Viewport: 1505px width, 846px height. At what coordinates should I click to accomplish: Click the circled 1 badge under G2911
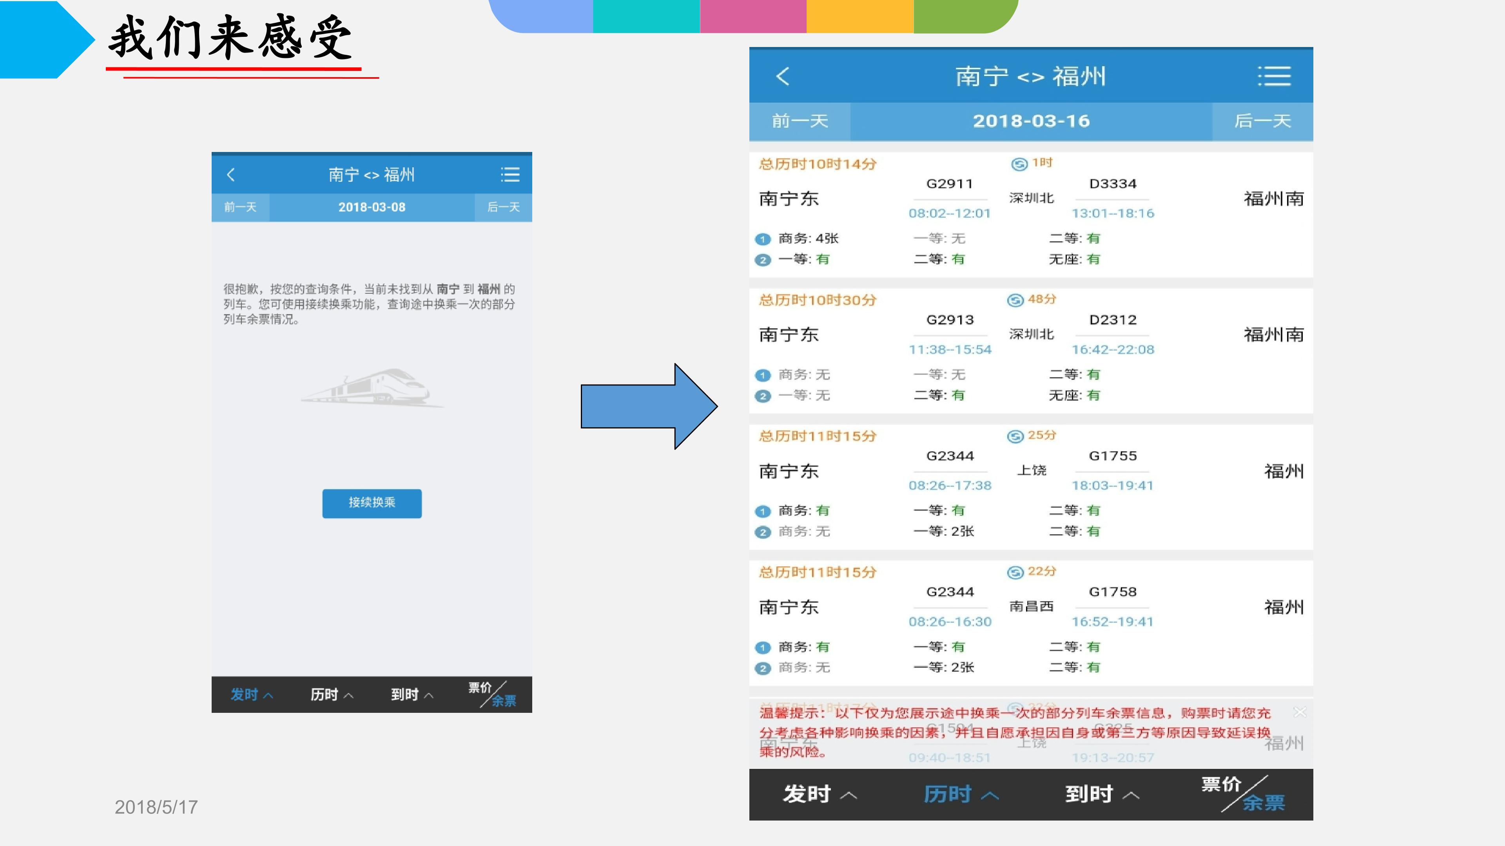[x=762, y=239]
